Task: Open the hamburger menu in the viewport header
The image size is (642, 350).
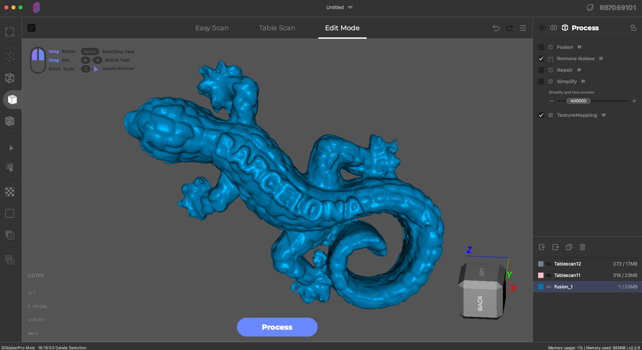Action: (x=523, y=28)
